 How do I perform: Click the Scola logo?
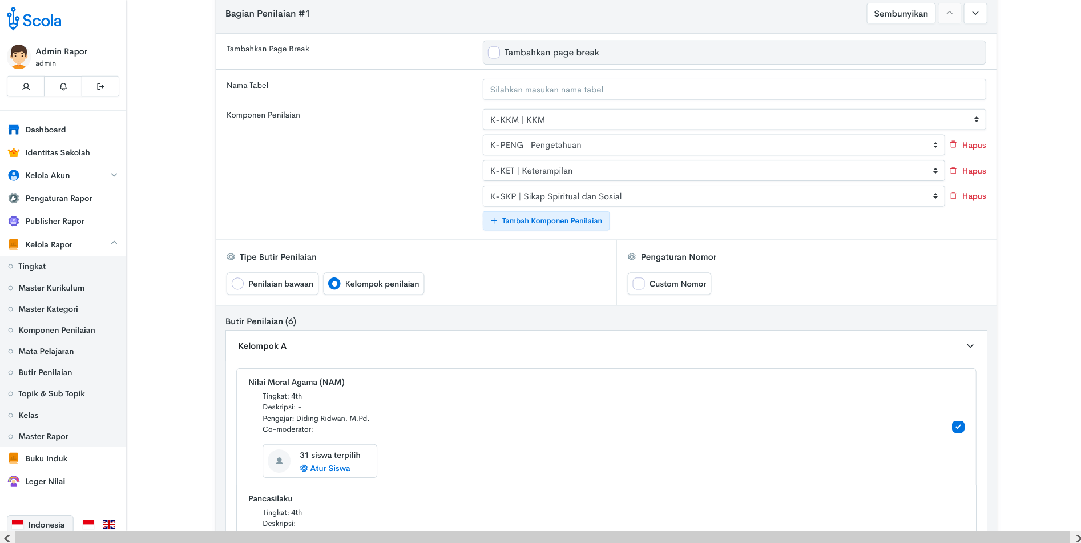tap(34, 20)
